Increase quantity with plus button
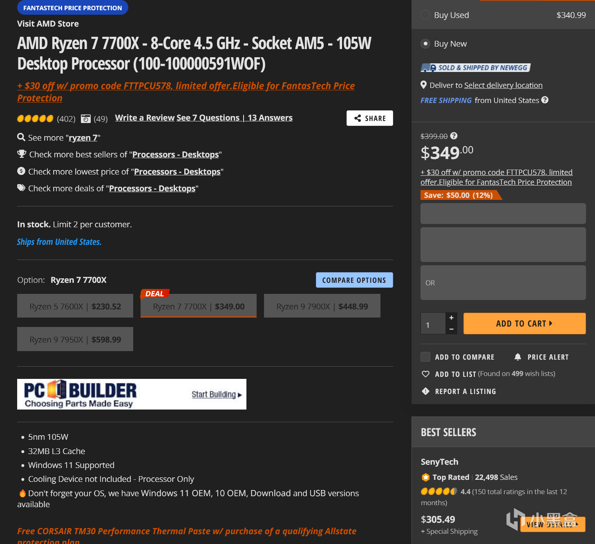The height and width of the screenshot is (544, 595). [x=451, y=318]
